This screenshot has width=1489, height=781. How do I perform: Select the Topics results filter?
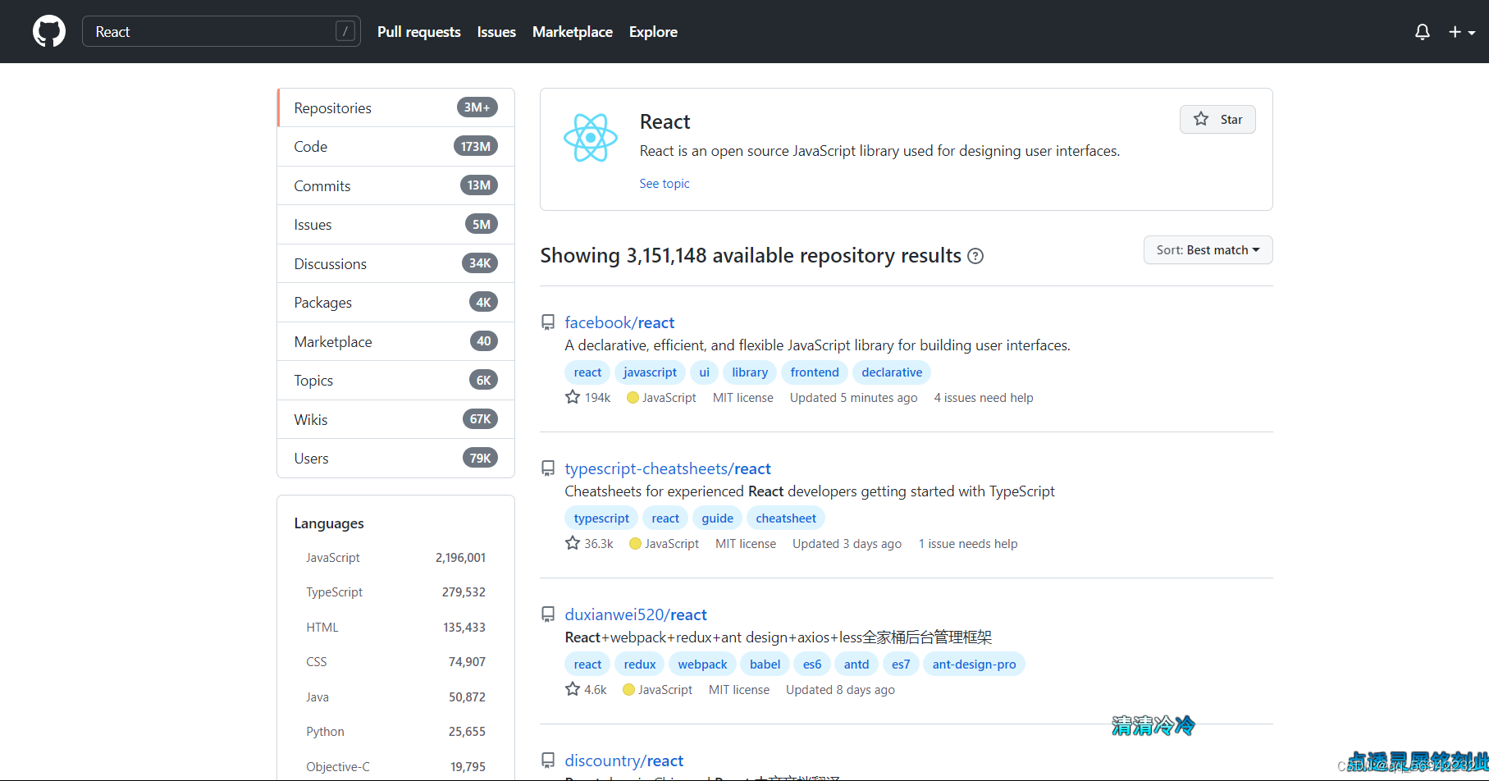pos(396,381)
